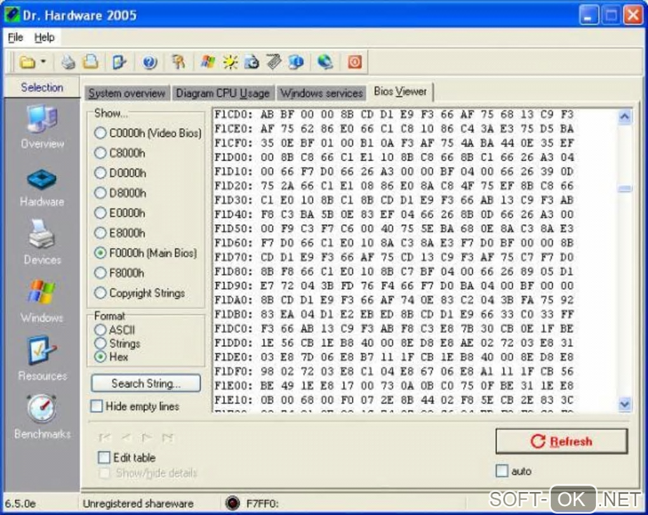Open Resources in the sidebar
The image size is (648, 515).
42,359
